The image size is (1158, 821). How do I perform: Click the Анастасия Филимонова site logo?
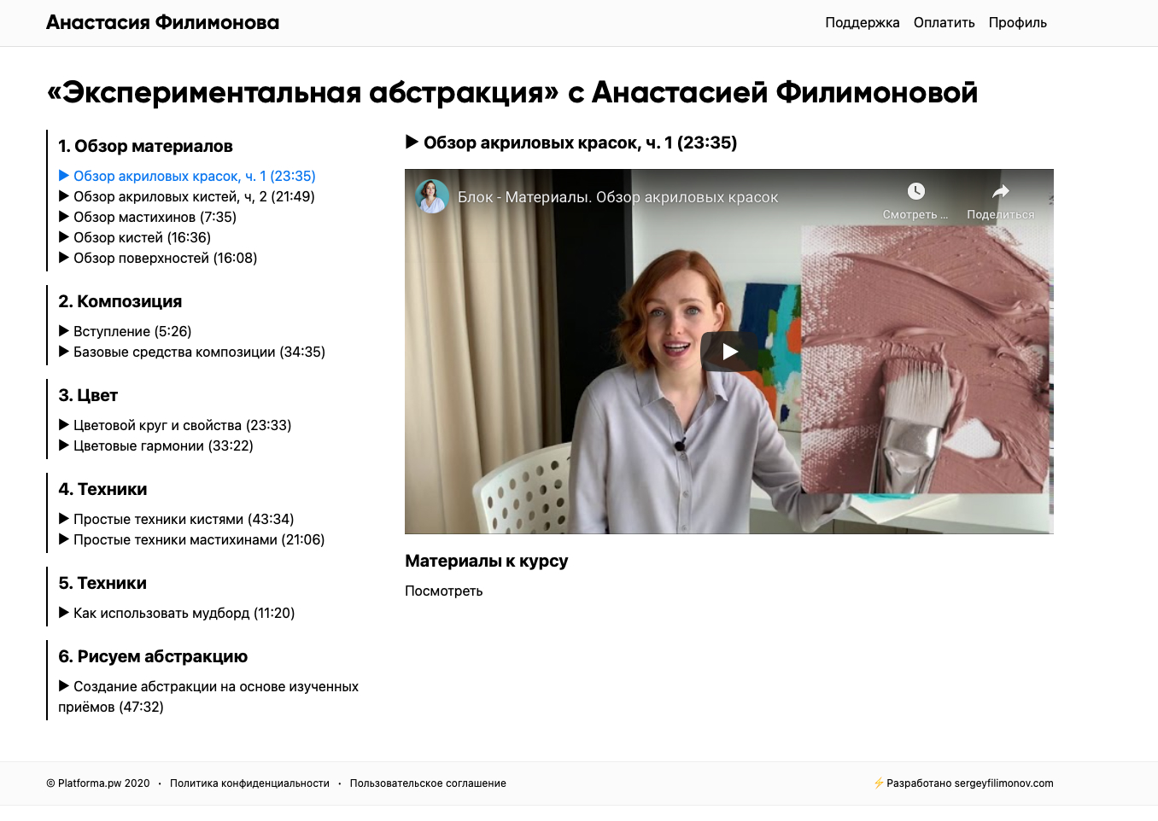(162, 23)
